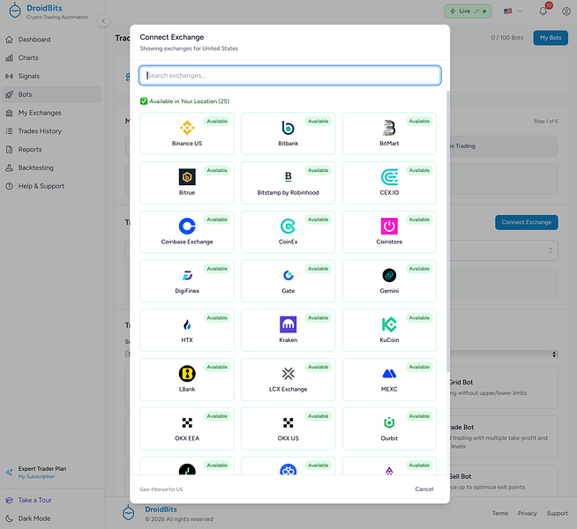Open the notifications bell

tap(543, 11)
